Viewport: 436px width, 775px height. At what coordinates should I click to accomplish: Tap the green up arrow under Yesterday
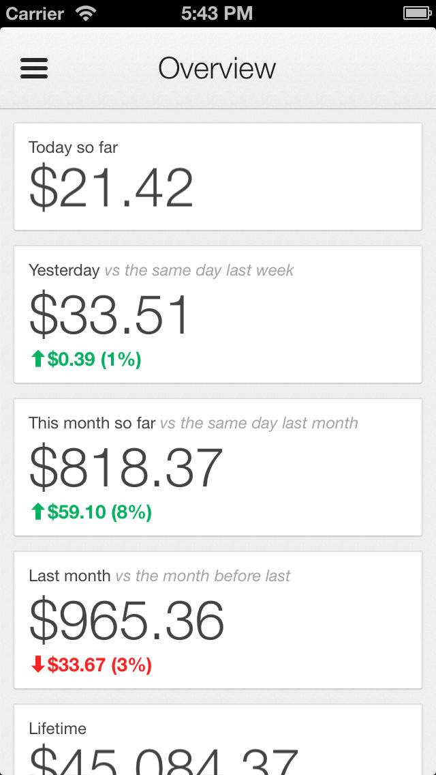point(38,360)
